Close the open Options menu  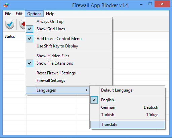click(x=34, y=14)
